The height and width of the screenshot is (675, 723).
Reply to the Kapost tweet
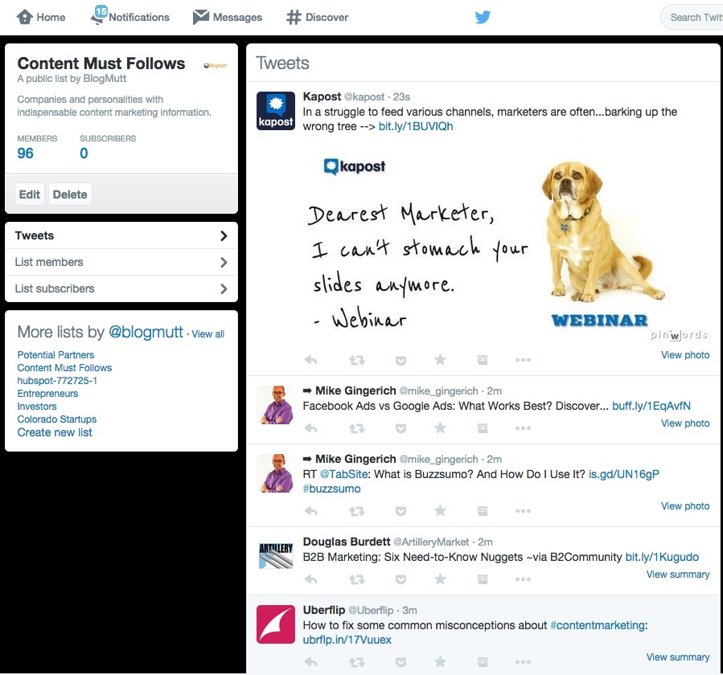tap(310, 360)
